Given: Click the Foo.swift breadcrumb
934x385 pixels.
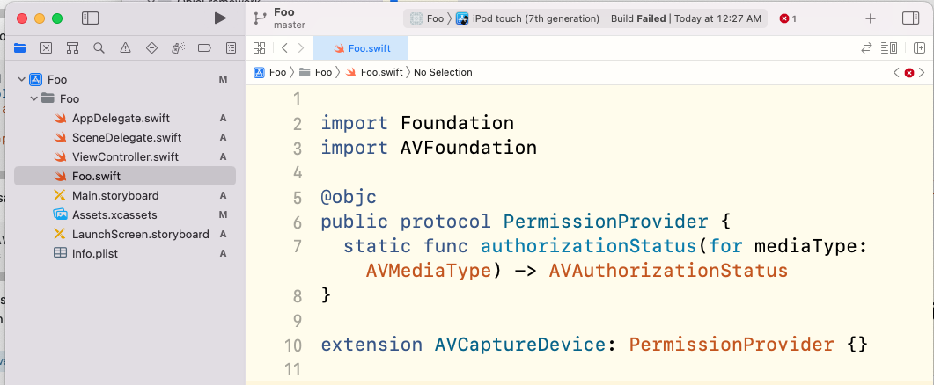Looking at the screenshot, I should (x=374, y=72).
